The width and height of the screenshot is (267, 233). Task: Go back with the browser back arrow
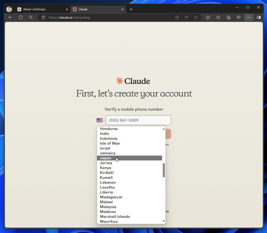coord(11,17)
